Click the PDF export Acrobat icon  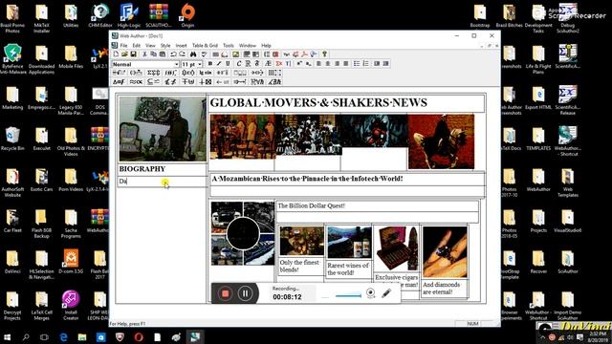tap(304, 54)
